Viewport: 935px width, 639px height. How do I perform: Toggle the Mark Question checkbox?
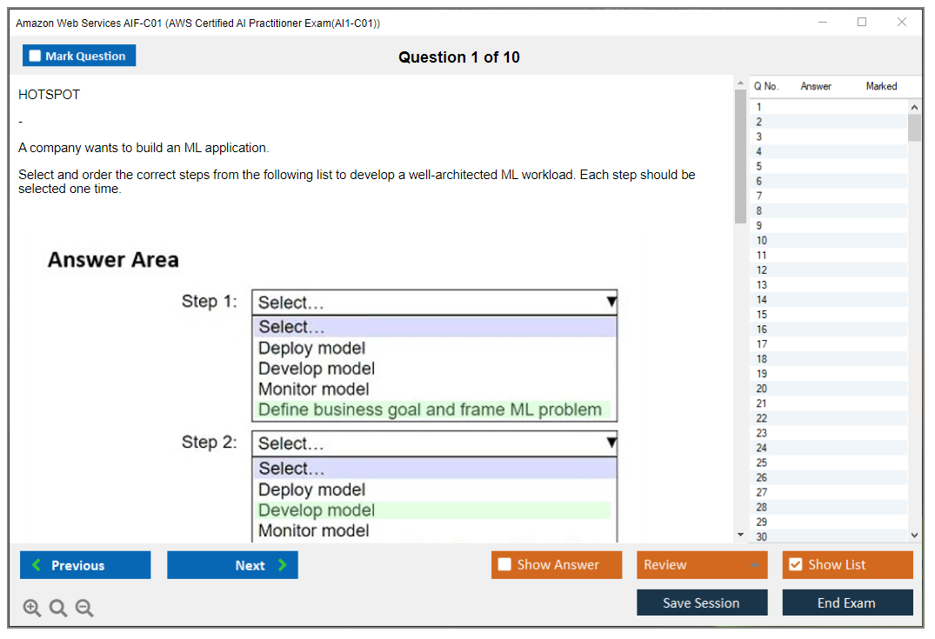[x=36, y=57]
